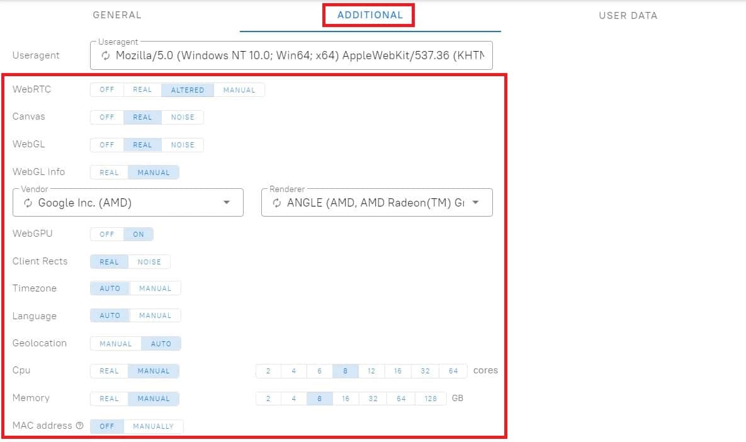Expand the Renderer dropdown list

coord(475,203)
